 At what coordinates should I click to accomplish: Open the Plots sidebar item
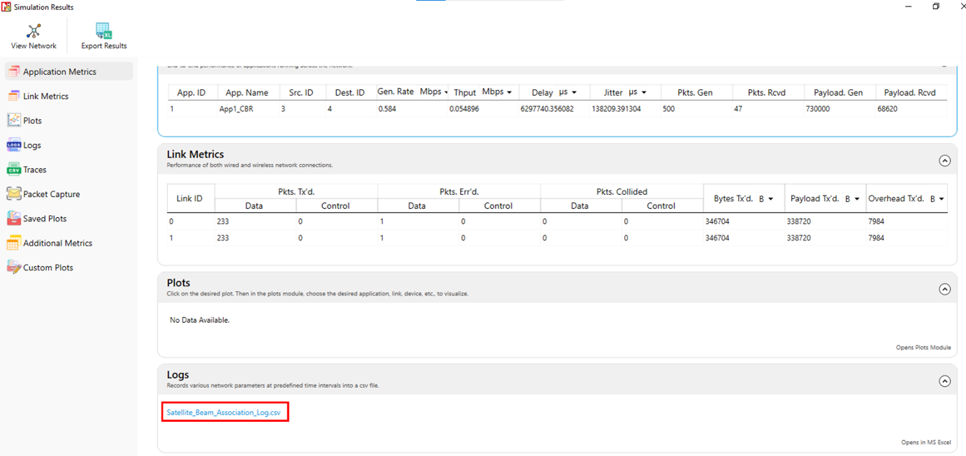click(32, 121)
